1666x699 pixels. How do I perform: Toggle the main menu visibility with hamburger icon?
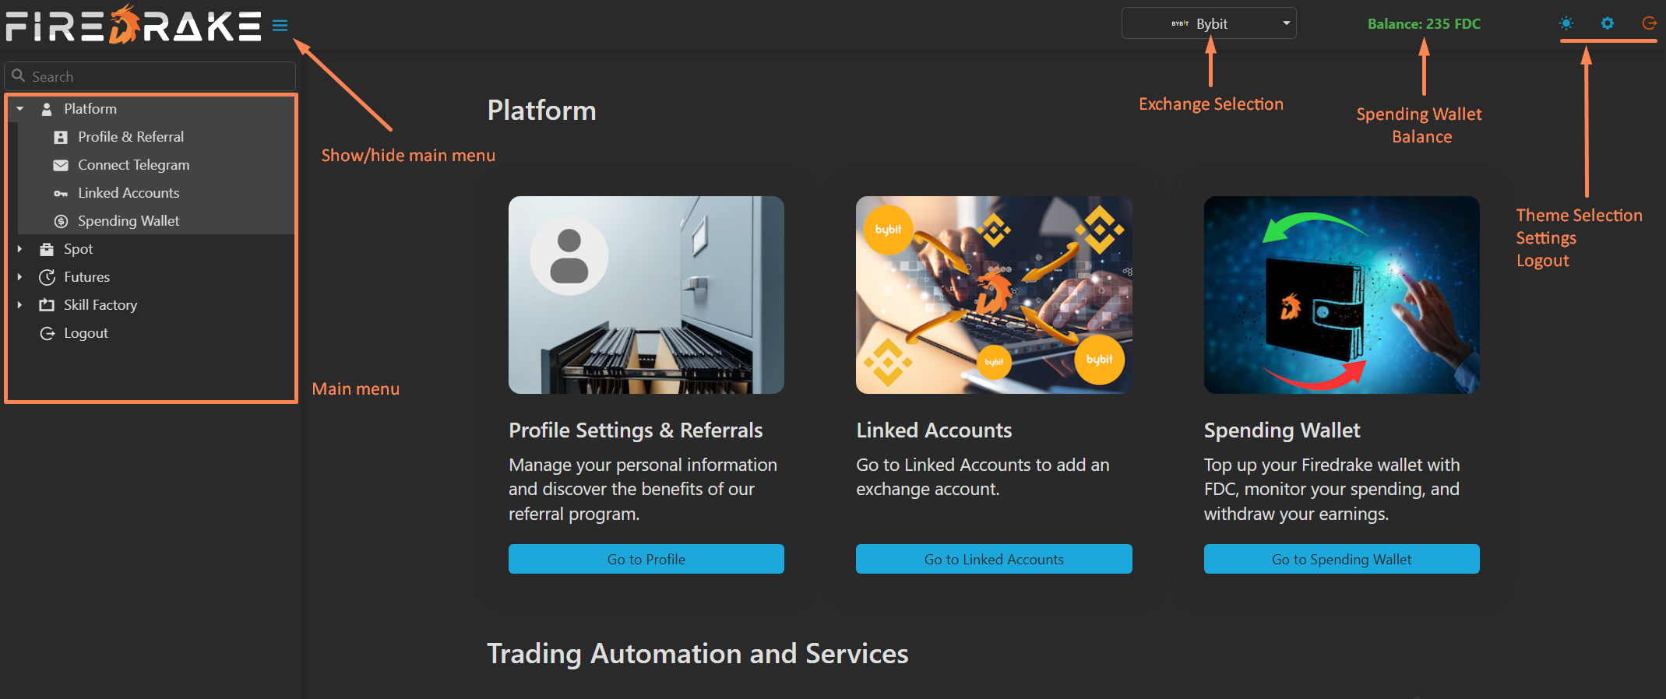tap(280, 25)
